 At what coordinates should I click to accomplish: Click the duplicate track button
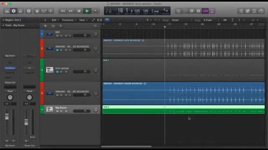pyautogui.click(x=53, y=26)
